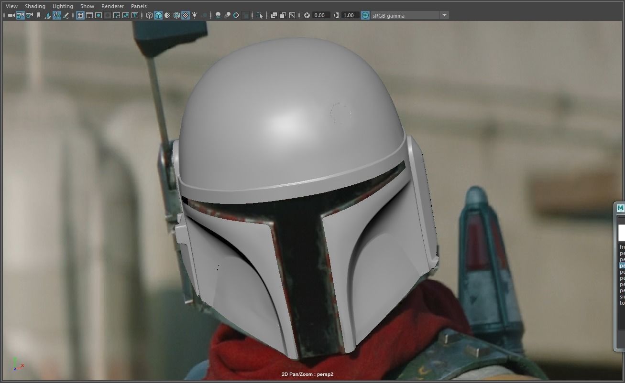Open the View menu

[11, 6]
